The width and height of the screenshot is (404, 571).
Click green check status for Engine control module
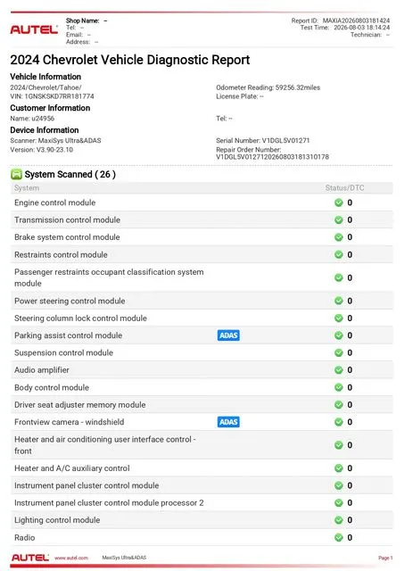coord(339,203)
